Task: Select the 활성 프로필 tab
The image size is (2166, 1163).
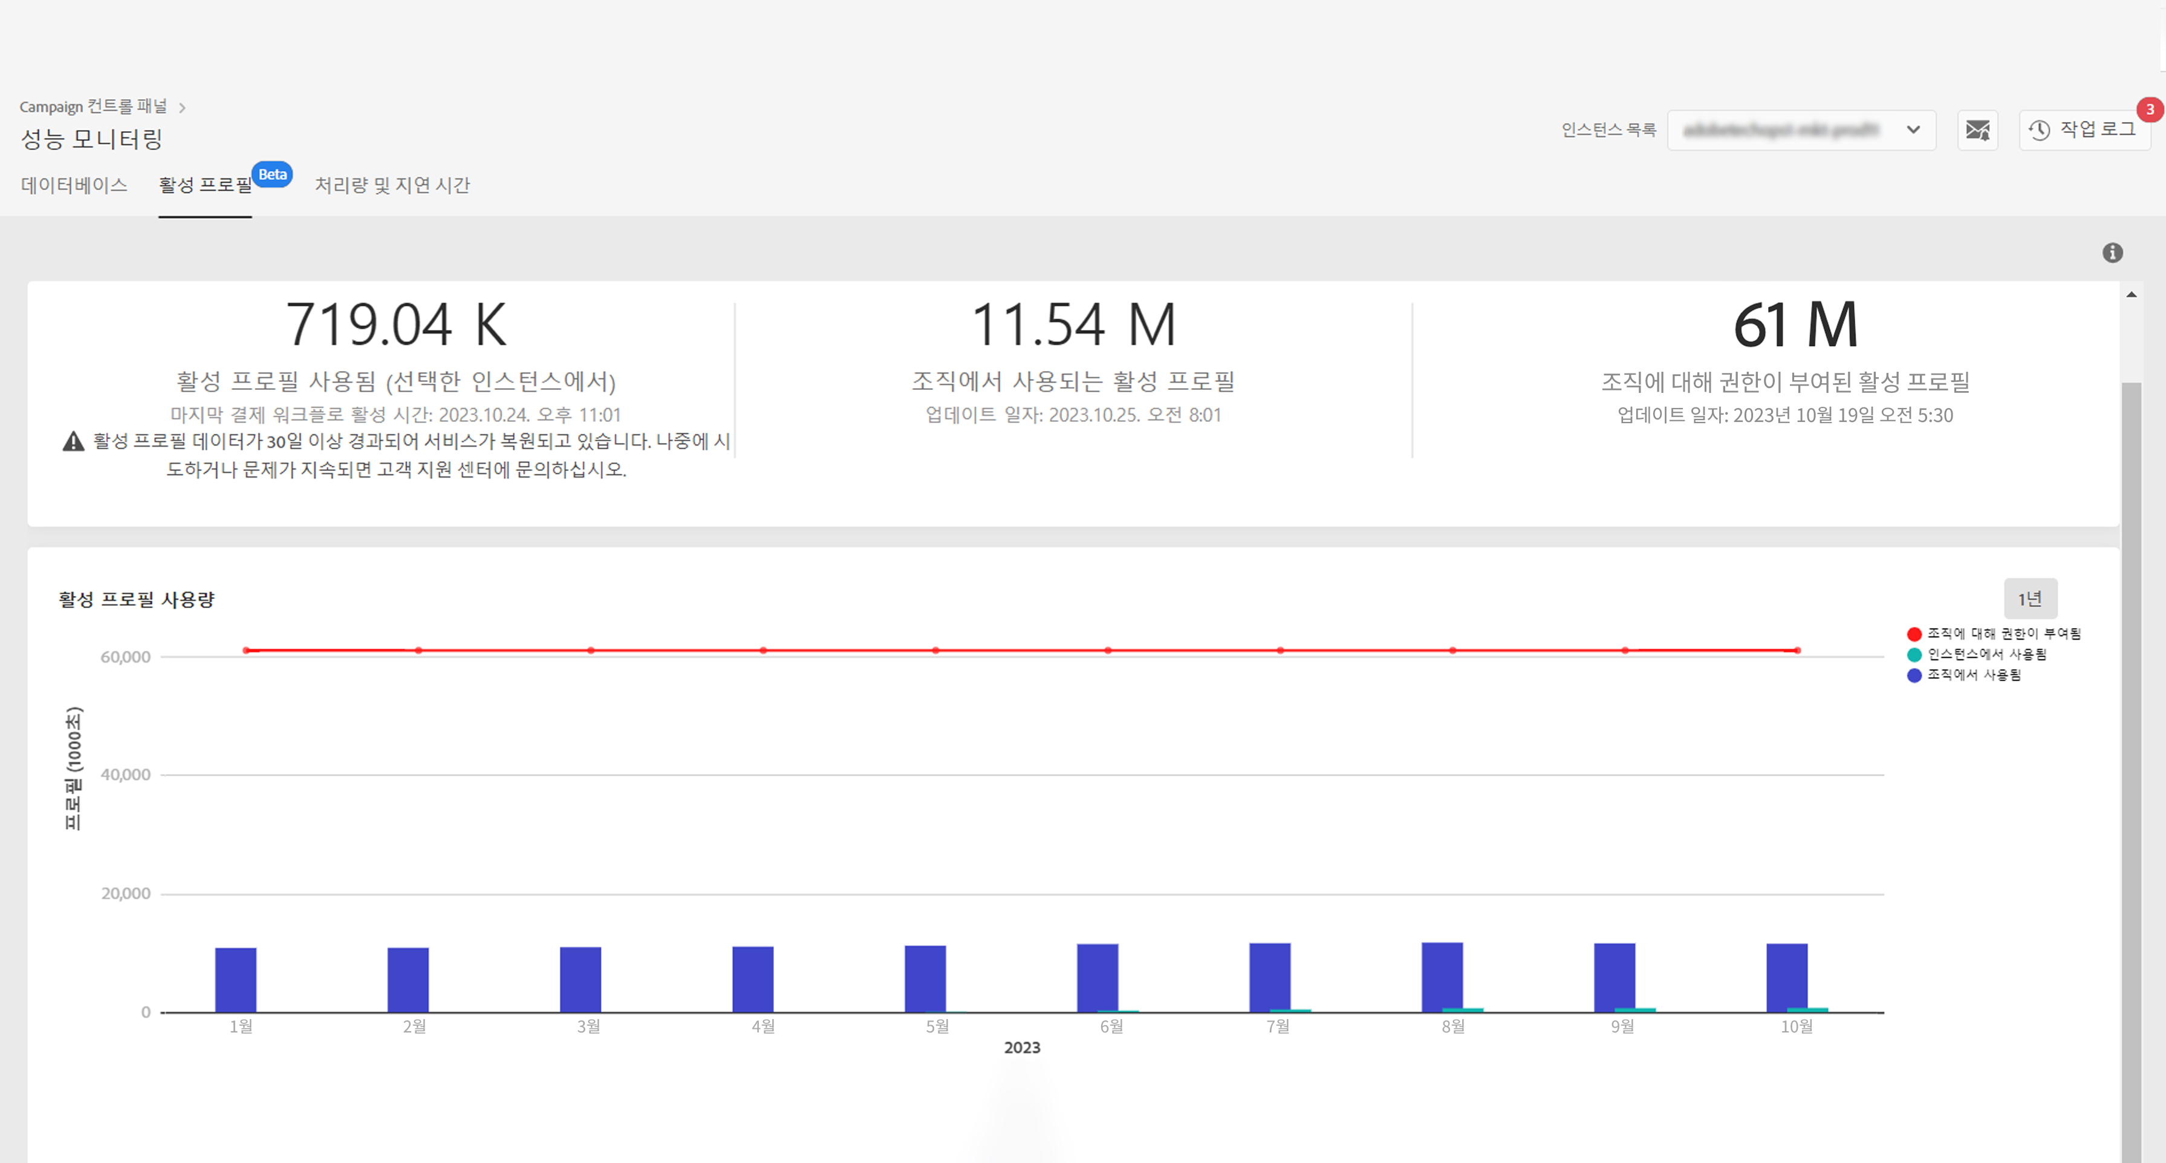Action: [x=205, y=185]
